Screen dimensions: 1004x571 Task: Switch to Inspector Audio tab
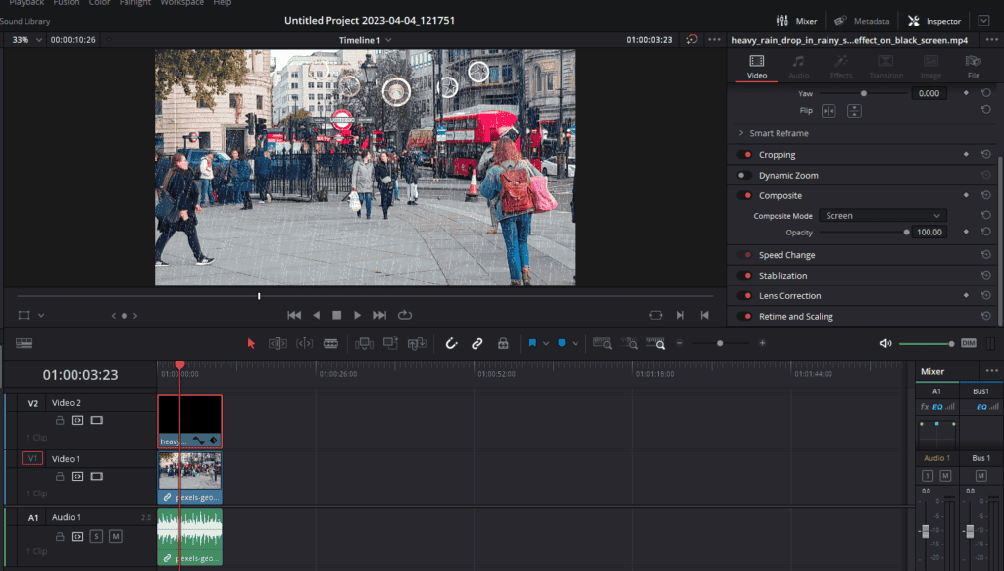(x=798, y=67)
